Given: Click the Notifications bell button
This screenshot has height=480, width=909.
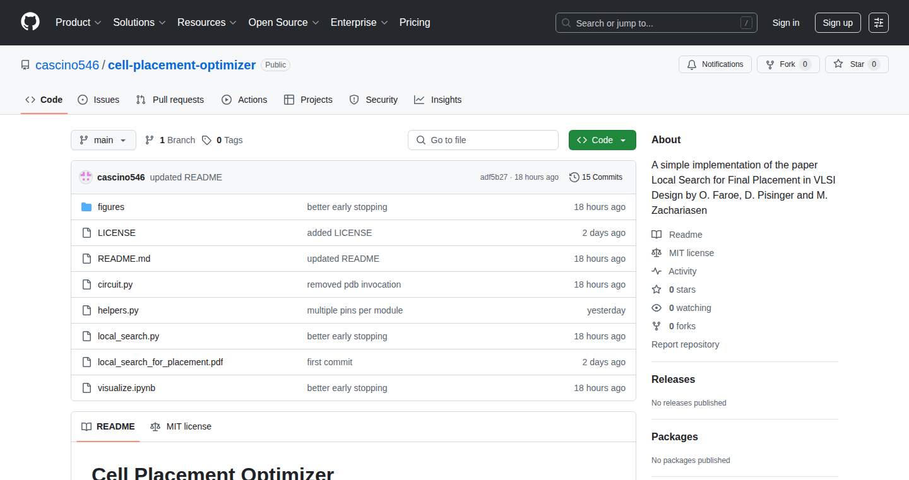Looking at the screenshot, I should [x=715, y=64].
